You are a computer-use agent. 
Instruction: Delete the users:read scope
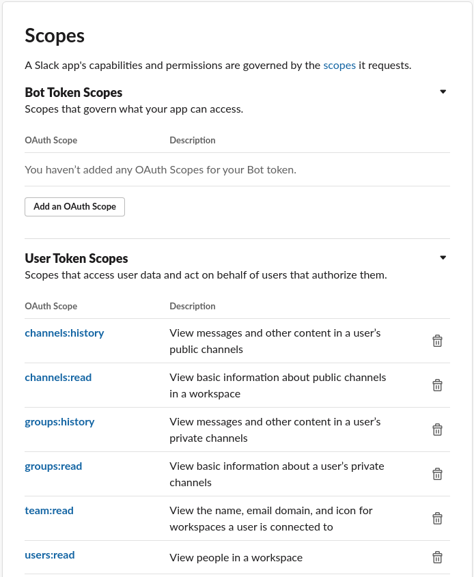pyautogui.click(x=438, y=557)
